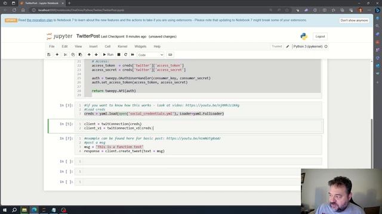
Task: Go to browser home page
Action: 23,10
